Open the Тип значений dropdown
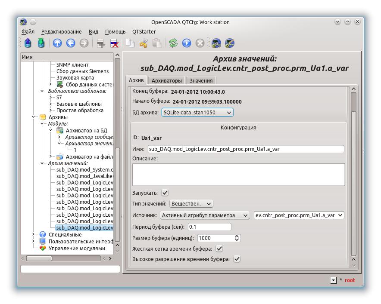Screen dimensions: 381x304 [x=191, y=203]
